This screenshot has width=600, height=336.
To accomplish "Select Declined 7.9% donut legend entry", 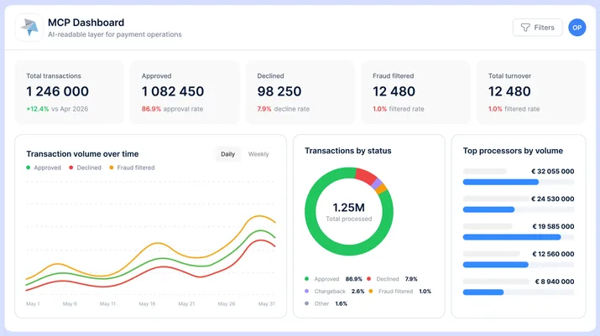I will pos(392,279).
